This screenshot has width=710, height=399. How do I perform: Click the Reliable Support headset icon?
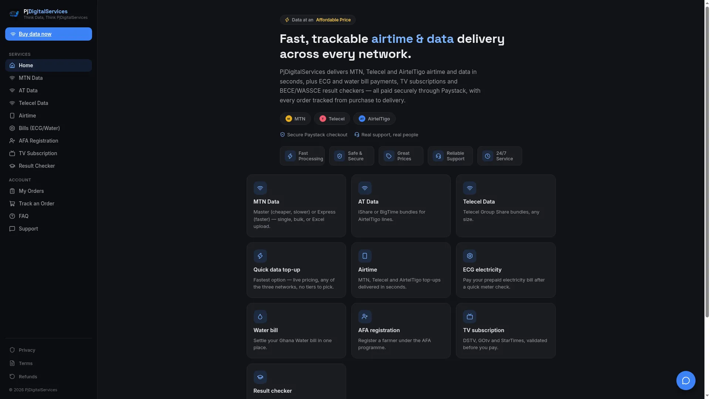(x=438, y=156)
